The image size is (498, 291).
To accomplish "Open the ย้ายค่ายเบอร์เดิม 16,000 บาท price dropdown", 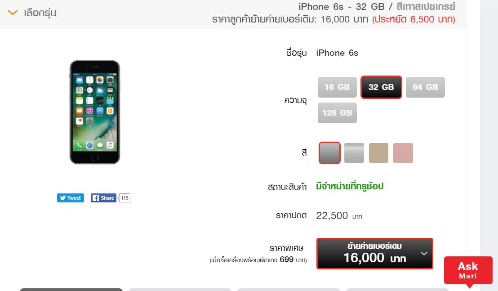I will point(375,254).
